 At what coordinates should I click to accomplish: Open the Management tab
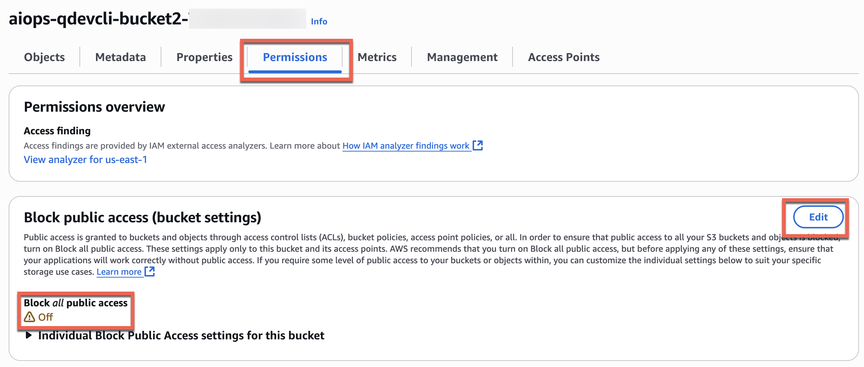462,57
